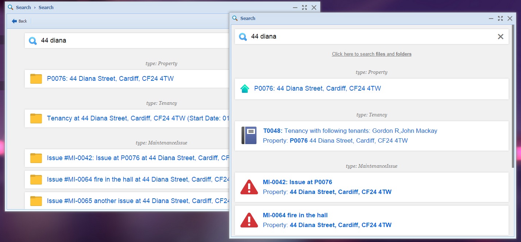The width and height of the screenshot is (521, 242).
Task: Open P0076: 44 Diana Street property result
Action: point(317,88)
